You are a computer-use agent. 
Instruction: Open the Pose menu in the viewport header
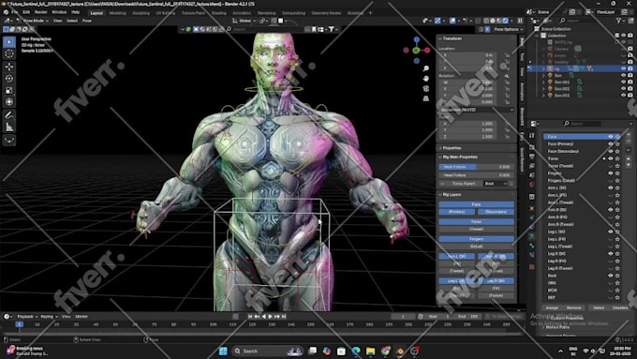click(x=87, y=21)
